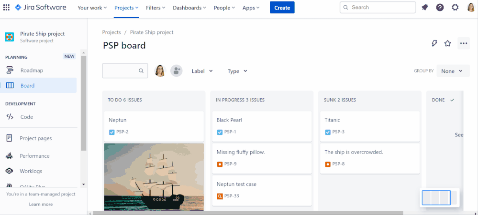Expand the Projects menu
478x215 pixels.
pyautogui.click(x=126, y=8)
